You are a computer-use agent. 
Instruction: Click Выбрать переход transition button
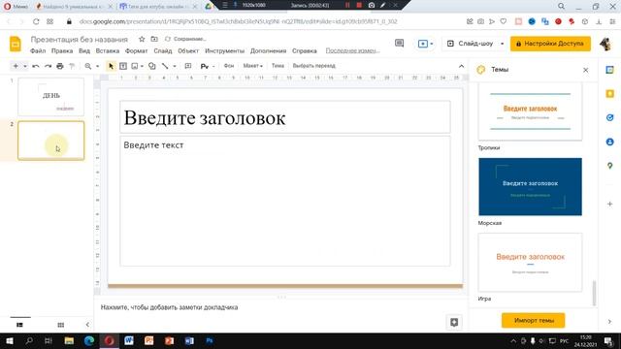pos(313,66)
